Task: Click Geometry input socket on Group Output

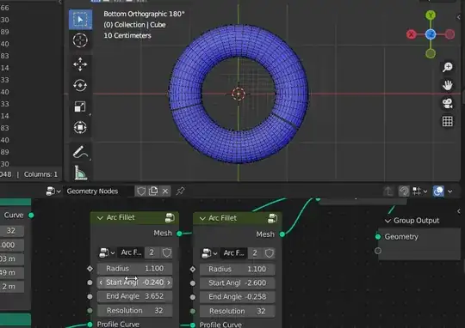Action: [x=378, y=237]
